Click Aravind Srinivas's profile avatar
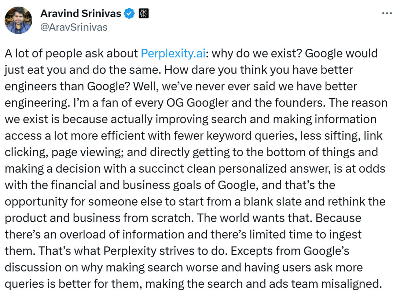This screenshot has height=295, width=396. pos(18,21)
